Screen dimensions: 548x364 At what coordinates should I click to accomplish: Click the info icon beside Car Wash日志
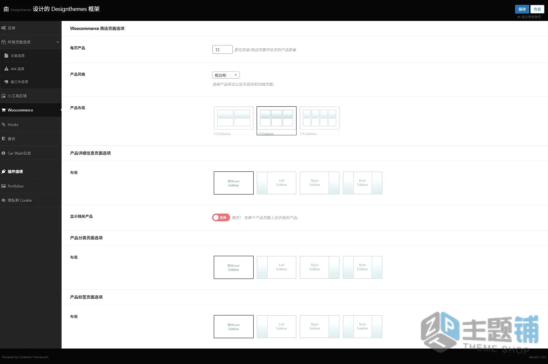[x=4, y=153]
